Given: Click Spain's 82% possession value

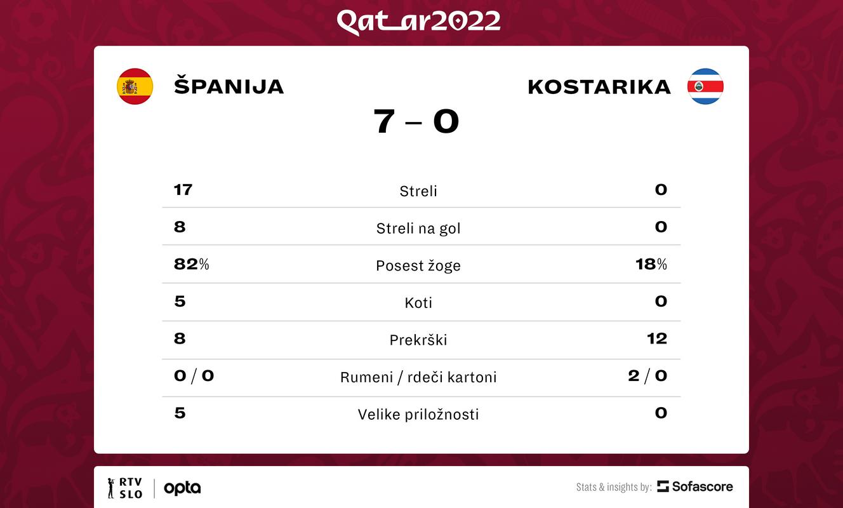Looking at the screenshot, I should 192,264.
